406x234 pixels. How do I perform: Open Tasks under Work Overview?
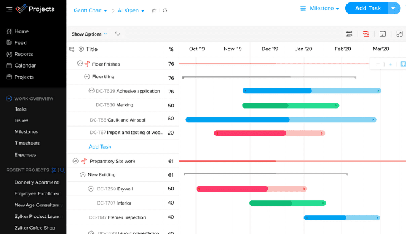(x=21, y=109)
